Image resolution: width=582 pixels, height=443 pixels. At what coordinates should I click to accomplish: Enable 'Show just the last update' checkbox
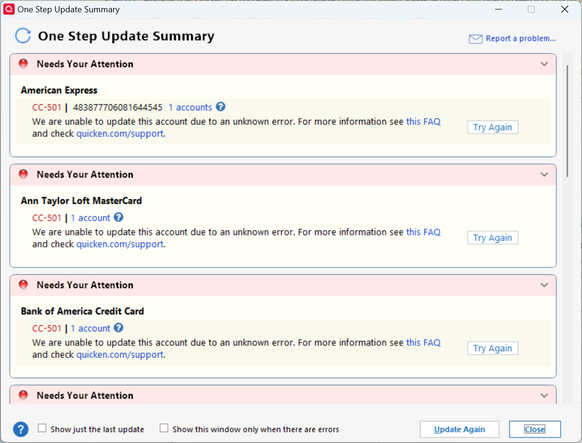pyautogui.click(x=42, y=428)
